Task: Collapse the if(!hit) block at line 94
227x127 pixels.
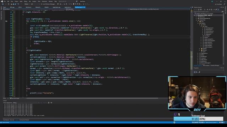Action: [14, 37]
